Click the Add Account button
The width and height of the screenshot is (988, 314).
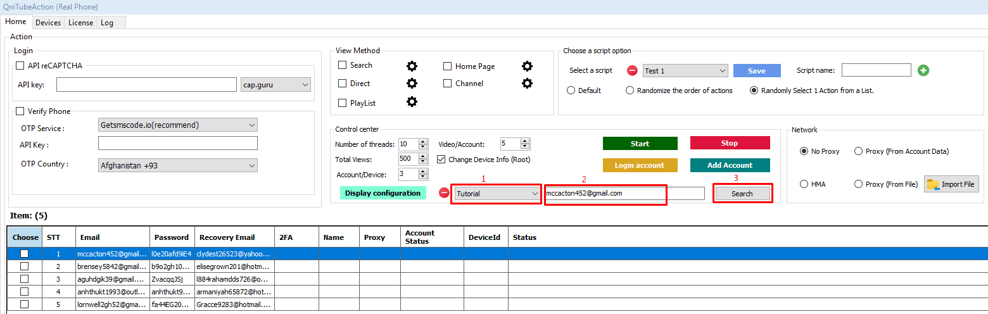730,165
